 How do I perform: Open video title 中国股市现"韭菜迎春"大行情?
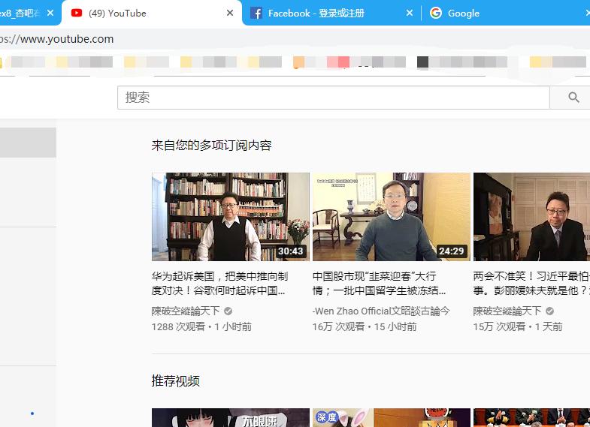coord(380,284)
